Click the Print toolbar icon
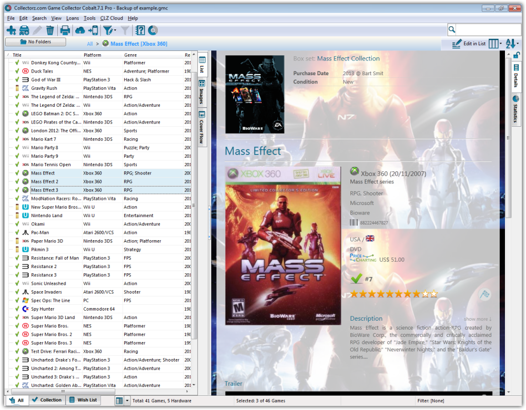The image size is (526, 410). pyautogui.click(x=65, y=30)
